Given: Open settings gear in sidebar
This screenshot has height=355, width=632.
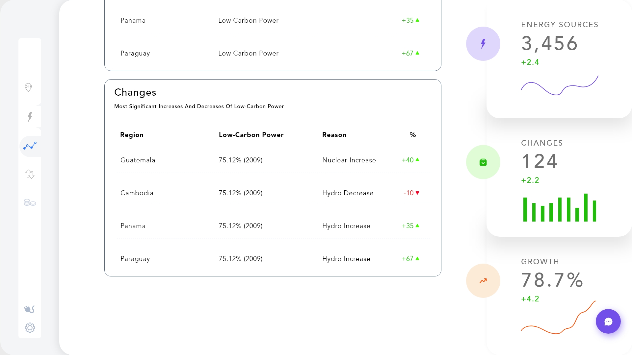Looking at the screenshot, I should (x=30, y=328).
